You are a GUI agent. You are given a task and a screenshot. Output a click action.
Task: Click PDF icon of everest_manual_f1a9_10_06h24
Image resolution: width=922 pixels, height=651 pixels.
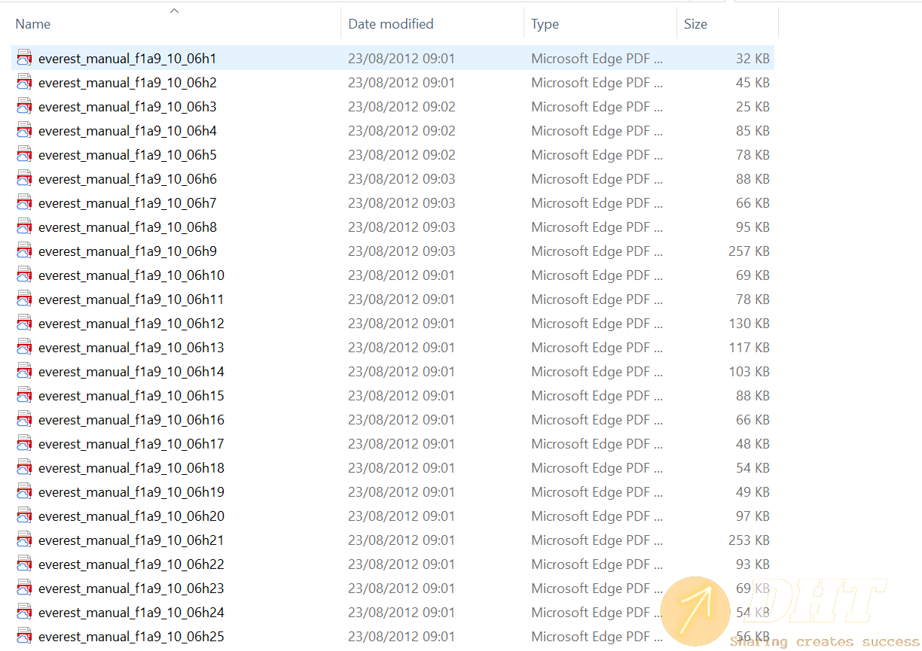point(25,612)
